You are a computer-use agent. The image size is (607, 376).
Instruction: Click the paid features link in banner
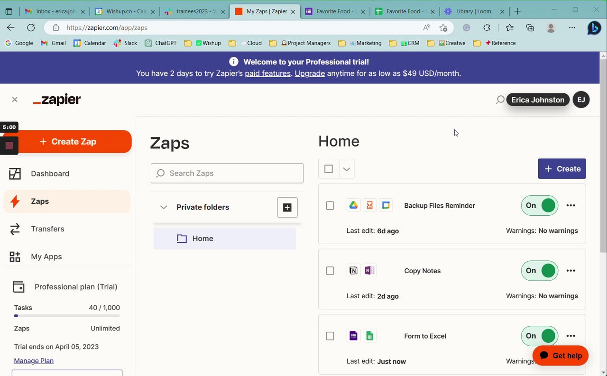(267, 73)
